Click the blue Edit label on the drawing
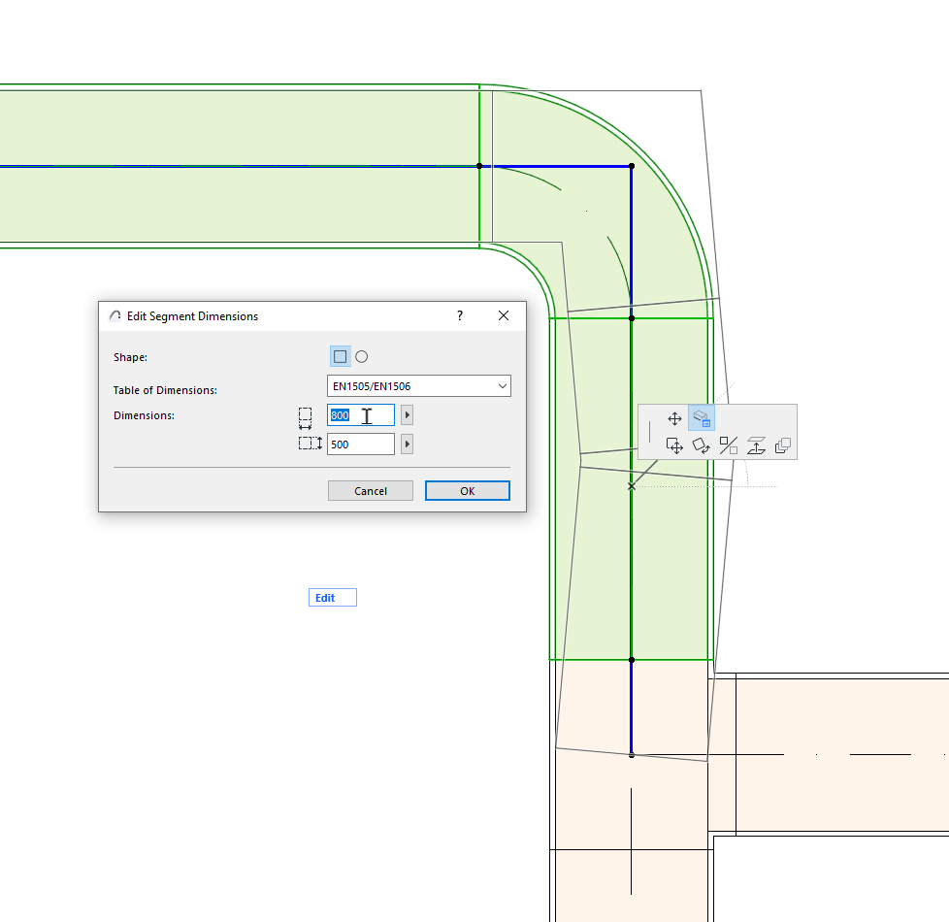Viewport: 949px width, 922px height. click(332, 597)
